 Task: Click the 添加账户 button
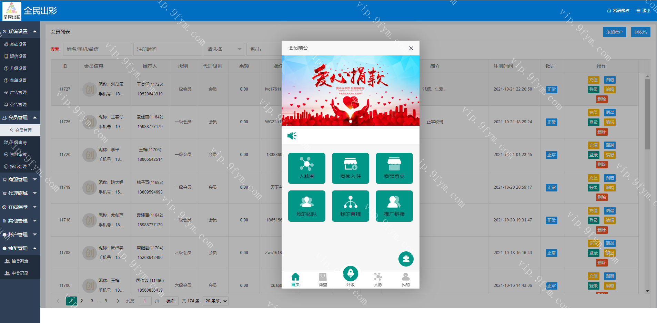(614, 32)
